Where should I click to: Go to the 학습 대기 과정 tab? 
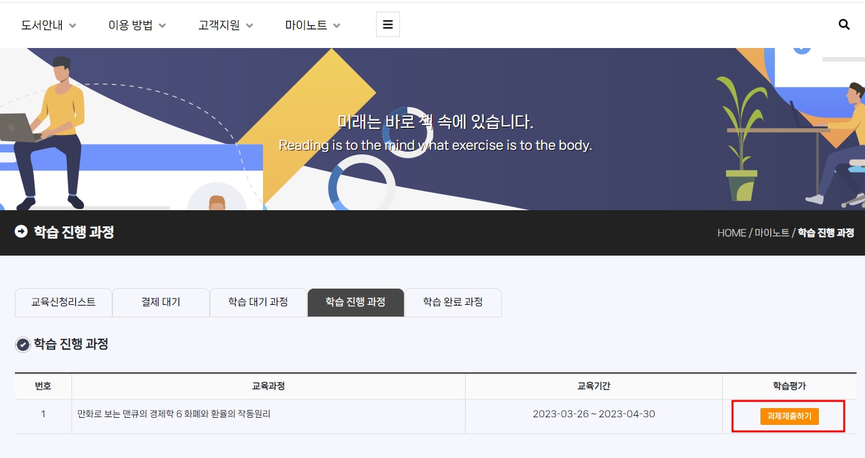pyautogui.click(x=258, y=302)
